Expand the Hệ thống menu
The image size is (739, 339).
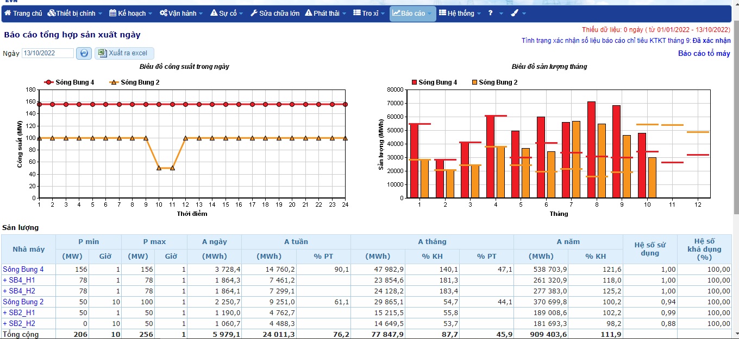[460, 13]
